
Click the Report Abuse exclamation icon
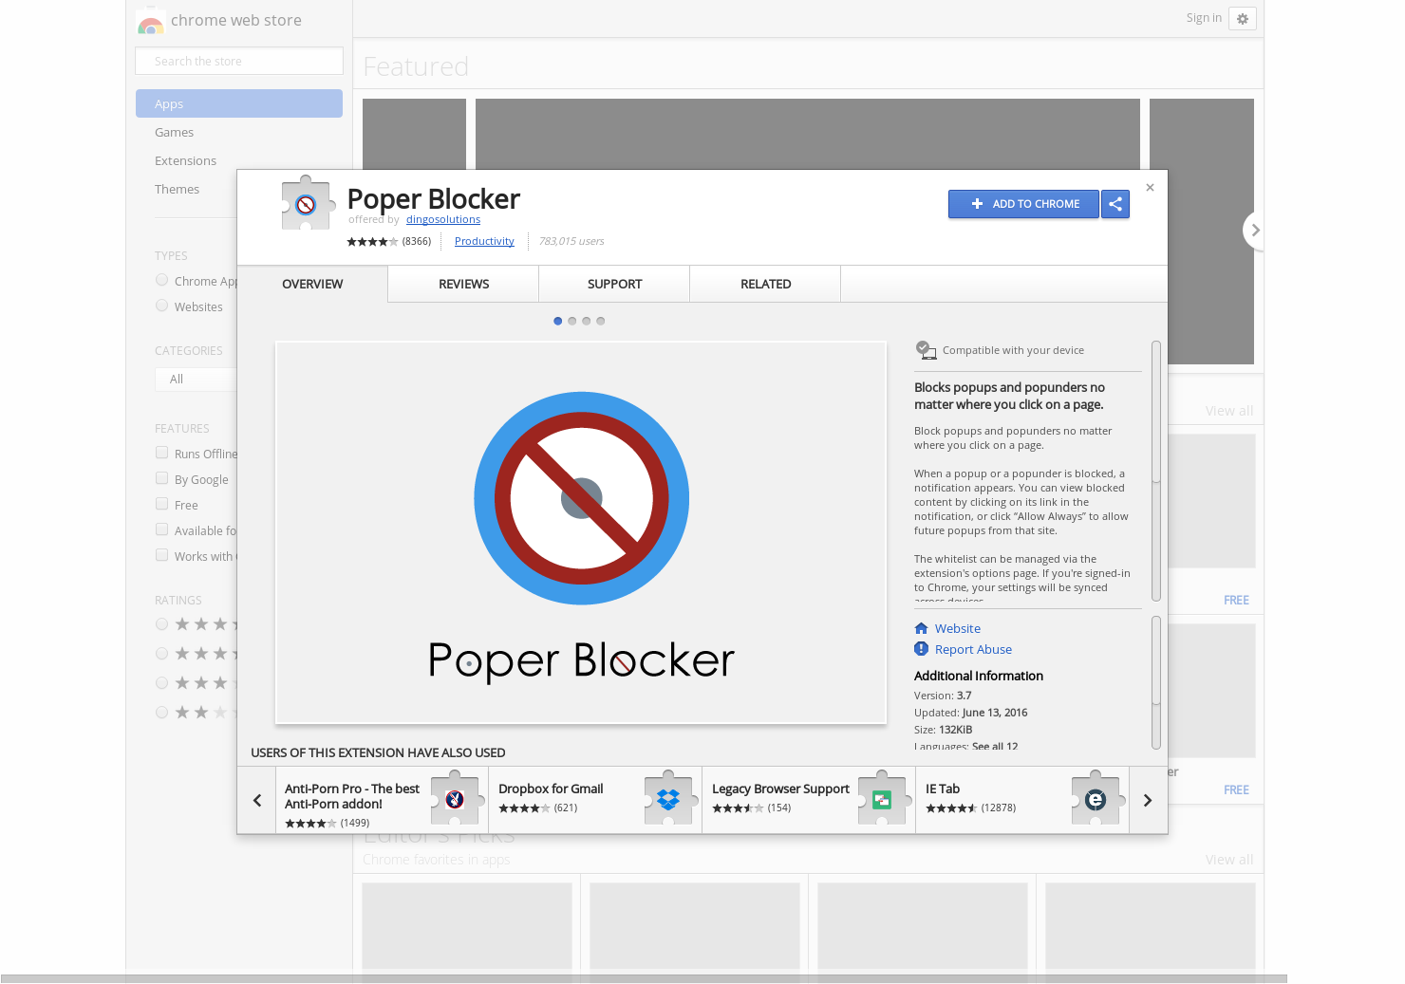(920, 648)
